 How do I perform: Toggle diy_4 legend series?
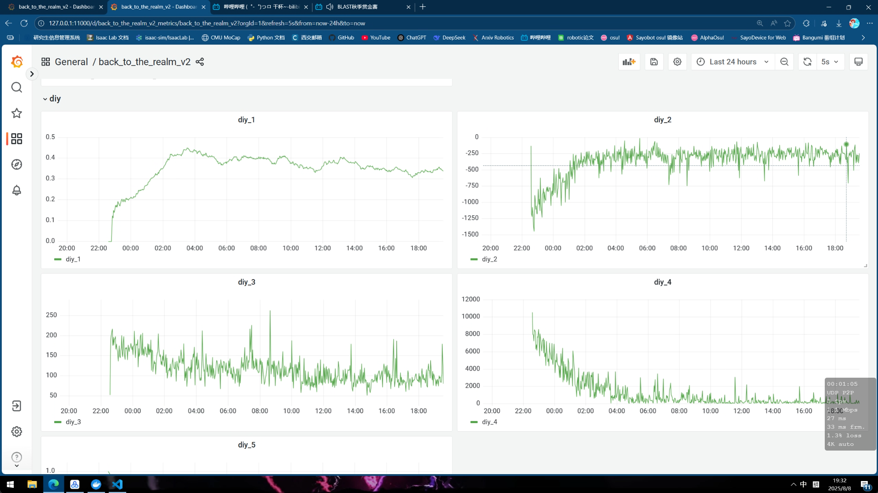(484, 422)
